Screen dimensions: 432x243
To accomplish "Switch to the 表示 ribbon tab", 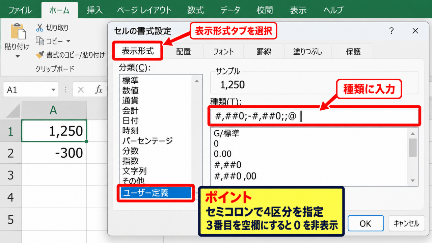I will pos(298,10).
